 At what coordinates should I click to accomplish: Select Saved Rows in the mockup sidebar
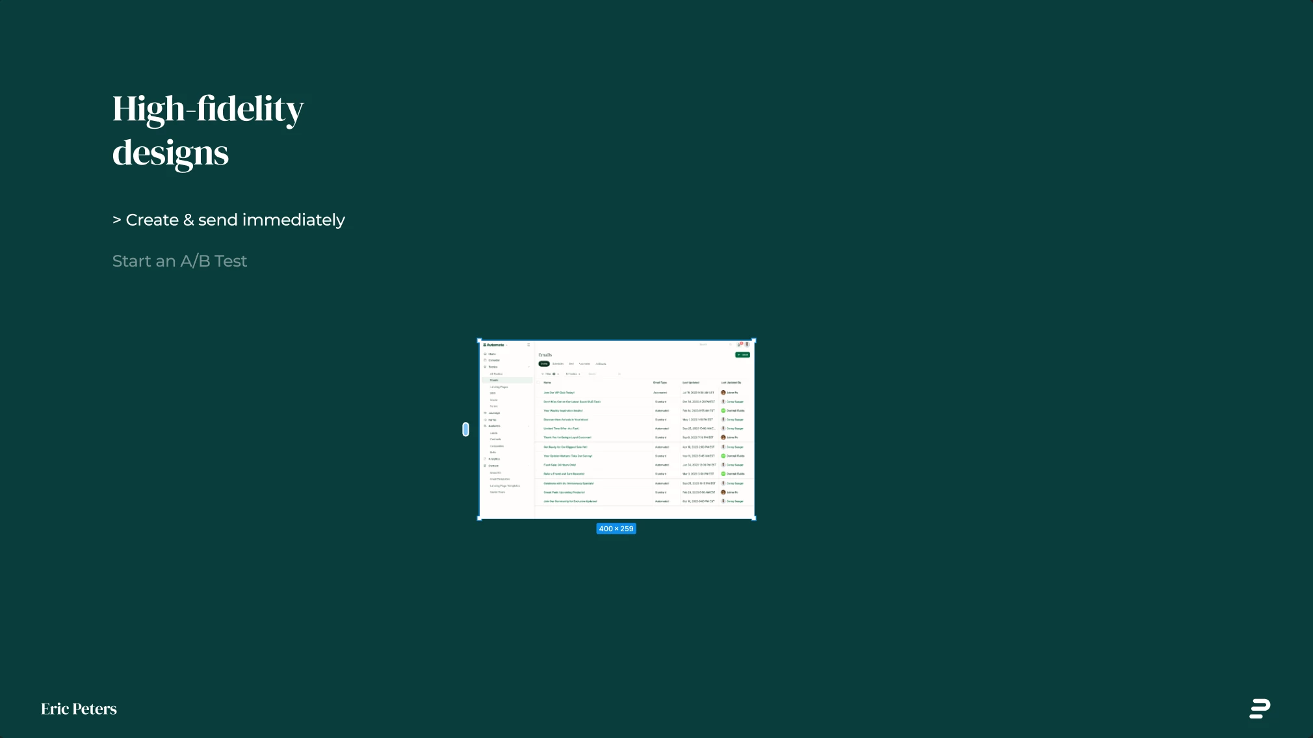497,492
